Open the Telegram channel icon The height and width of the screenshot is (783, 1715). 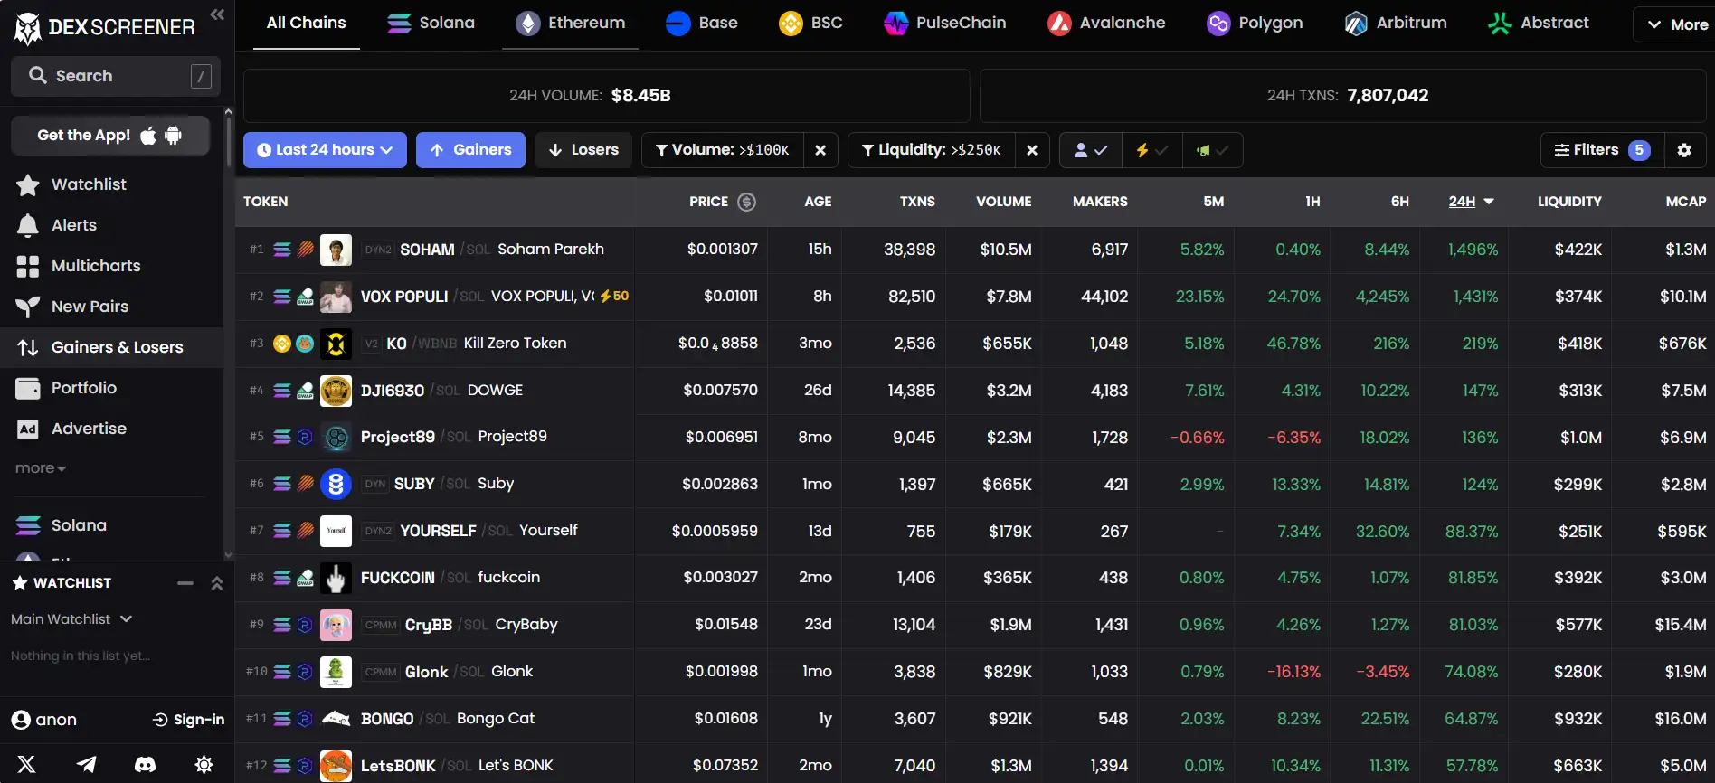click(x=86, y=764)
